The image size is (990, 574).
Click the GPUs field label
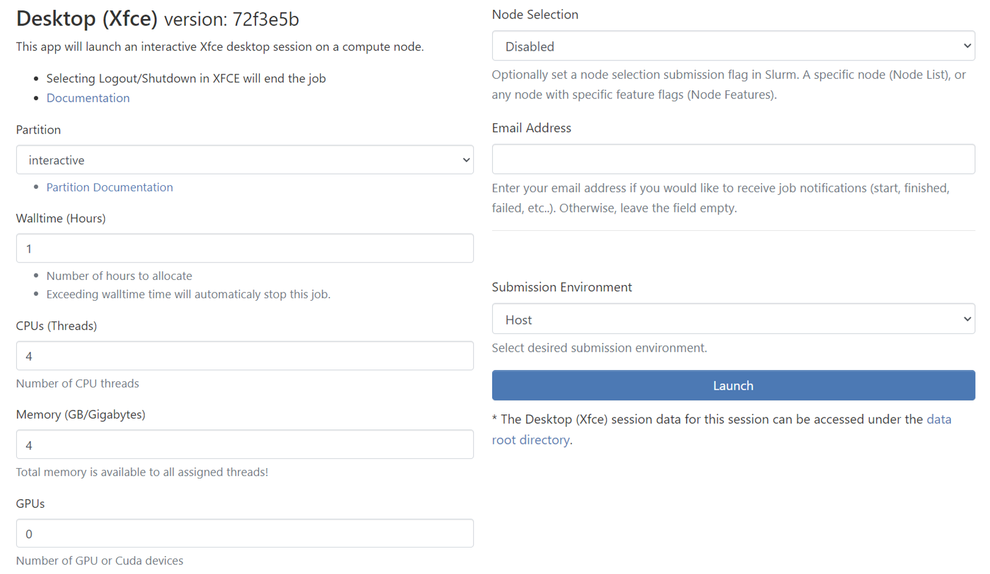31,503
